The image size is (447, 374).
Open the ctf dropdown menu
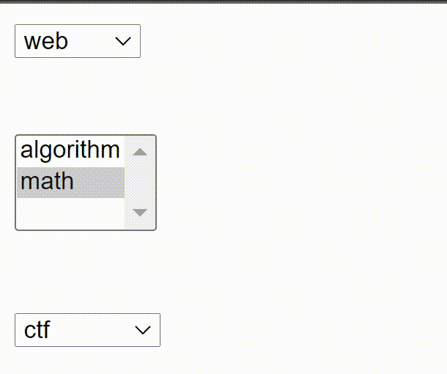[87, 330]
